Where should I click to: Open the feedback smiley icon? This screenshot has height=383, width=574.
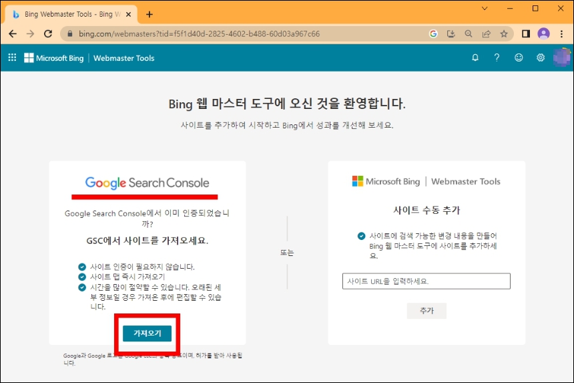pyautogui.click(x=519, y=57)
